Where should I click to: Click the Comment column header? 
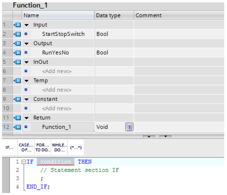pyautogui.click(x=179, y=15)
